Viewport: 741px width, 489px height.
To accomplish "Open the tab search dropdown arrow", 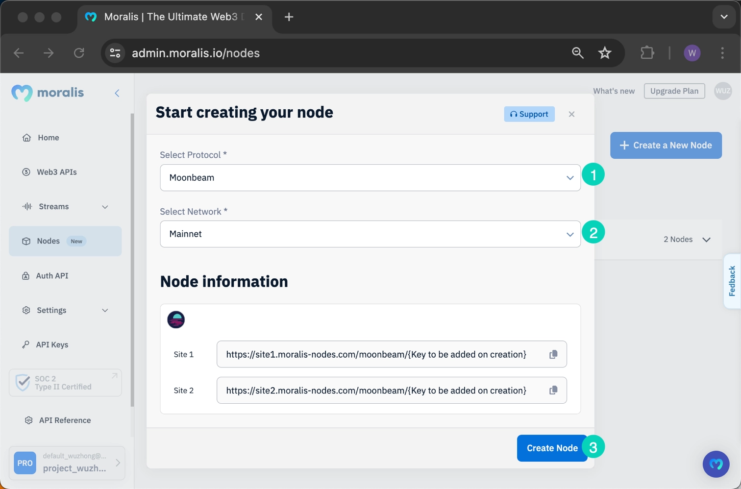I will (724, 17).
